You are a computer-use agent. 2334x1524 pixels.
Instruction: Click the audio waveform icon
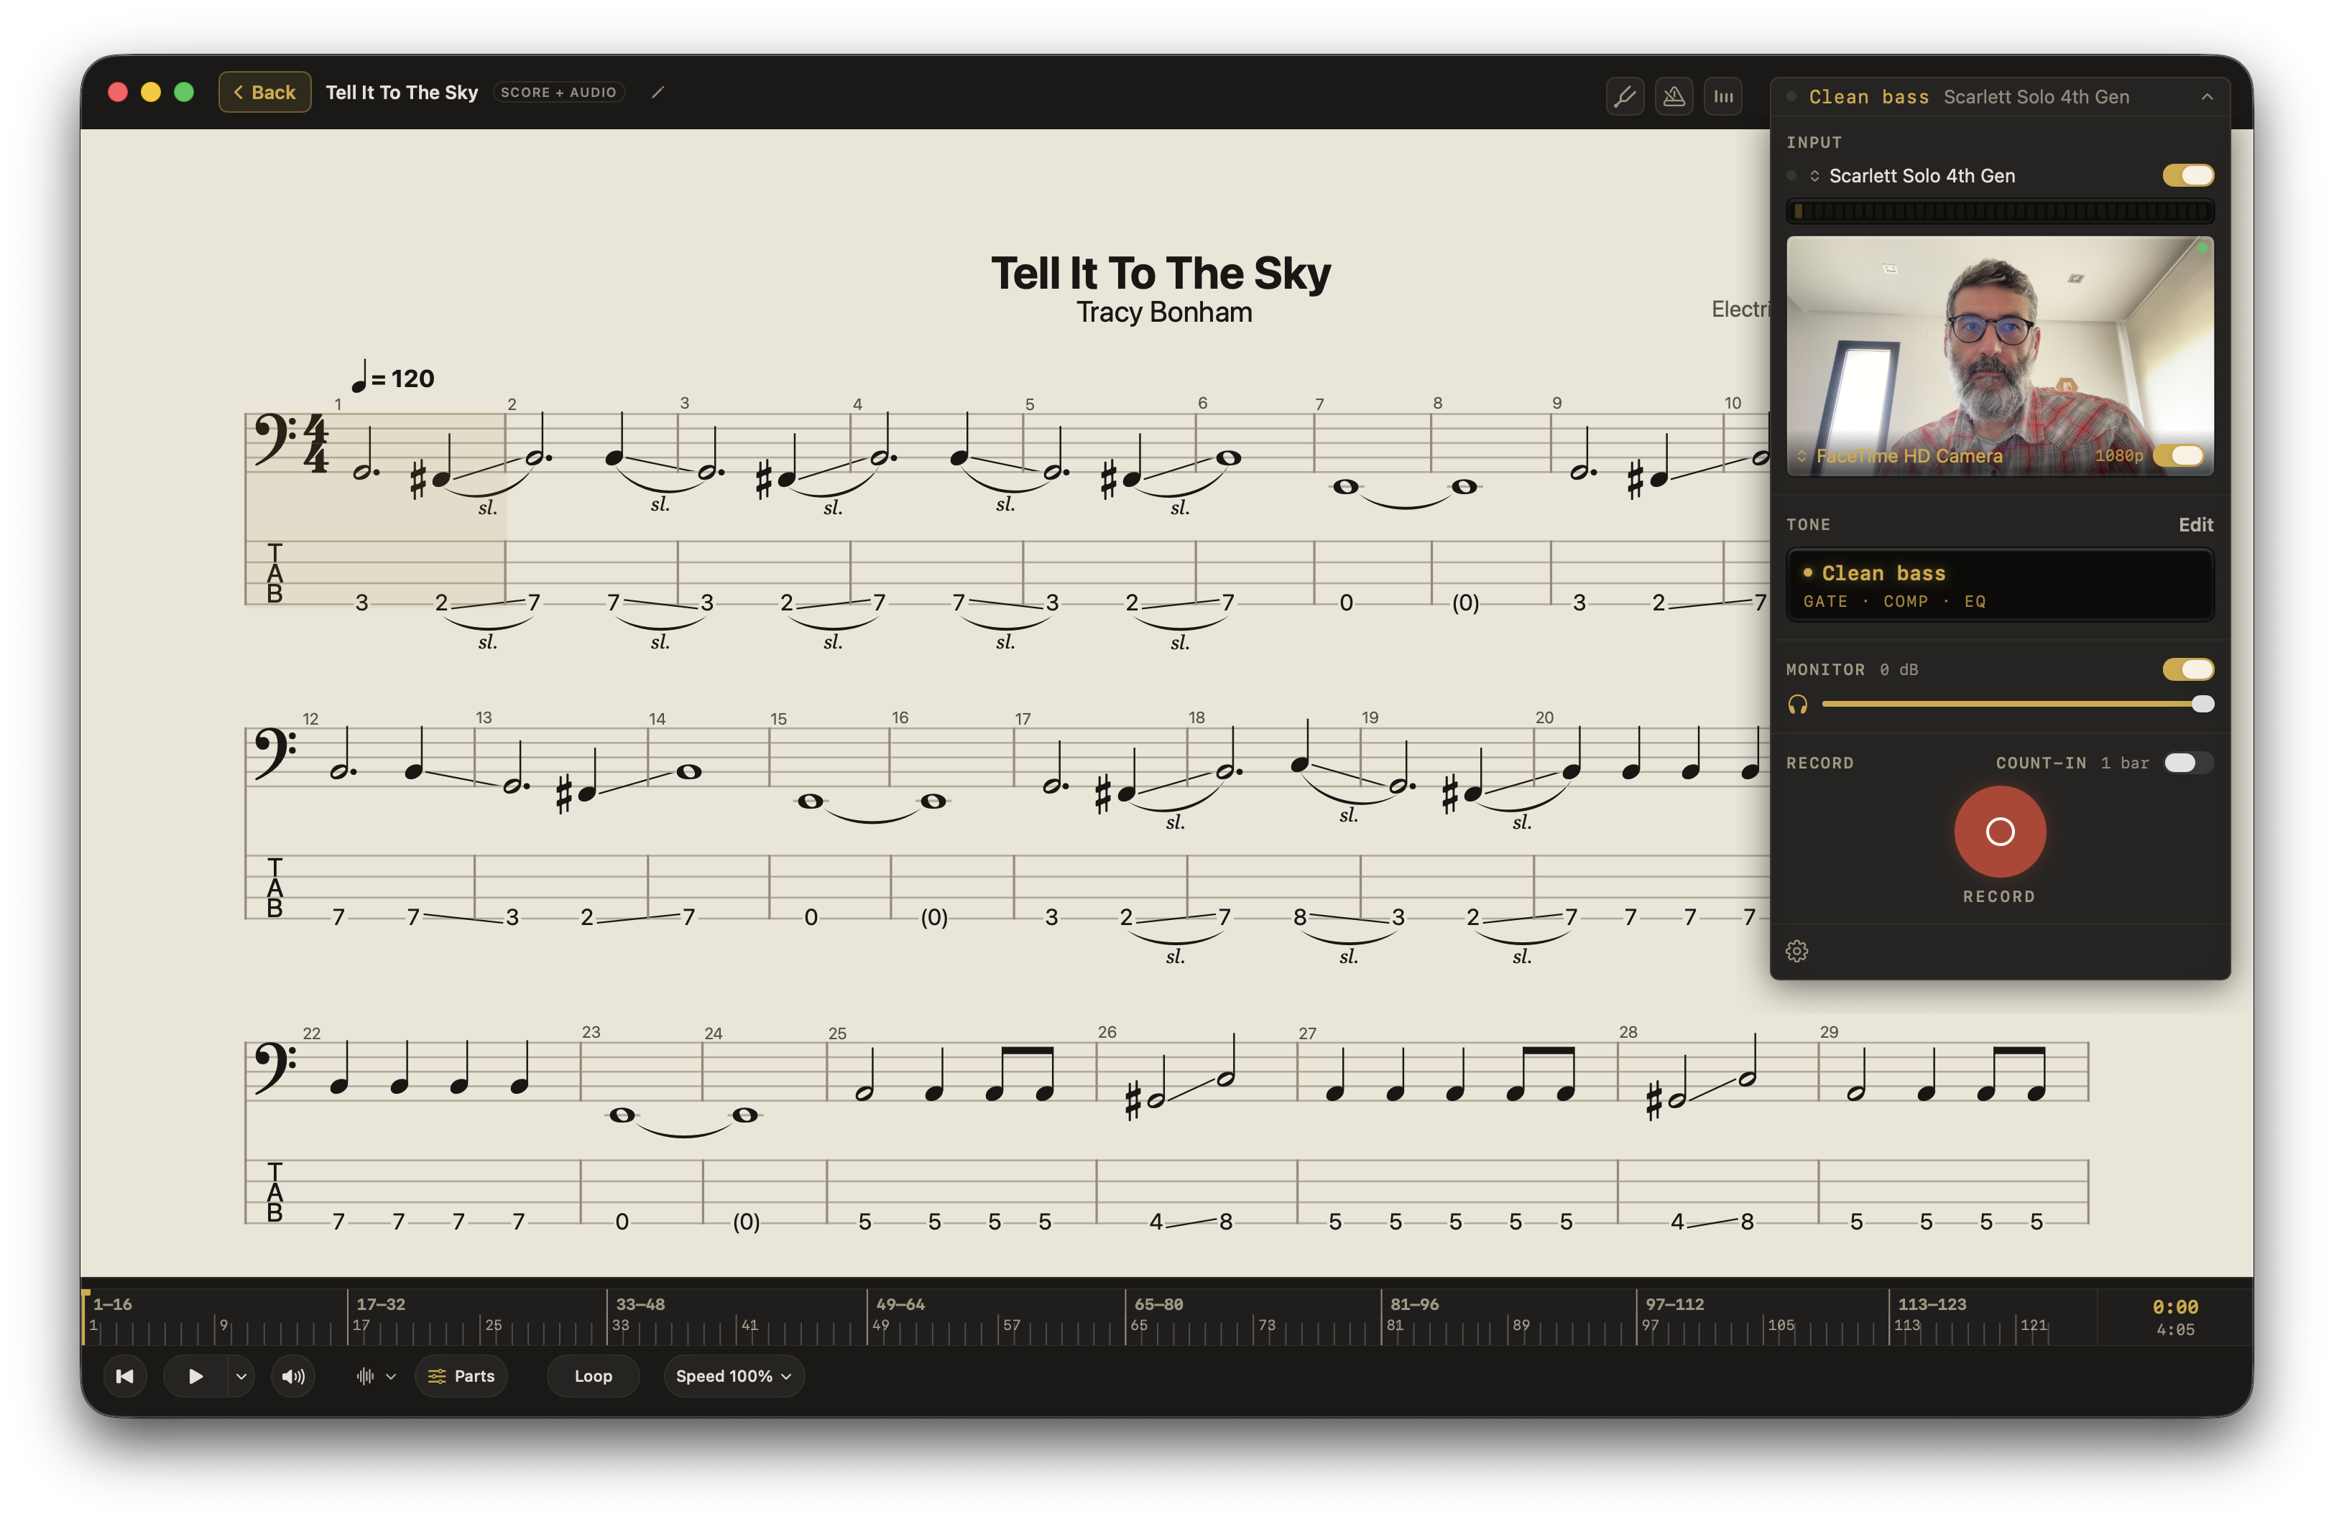tap(365, 1376)
